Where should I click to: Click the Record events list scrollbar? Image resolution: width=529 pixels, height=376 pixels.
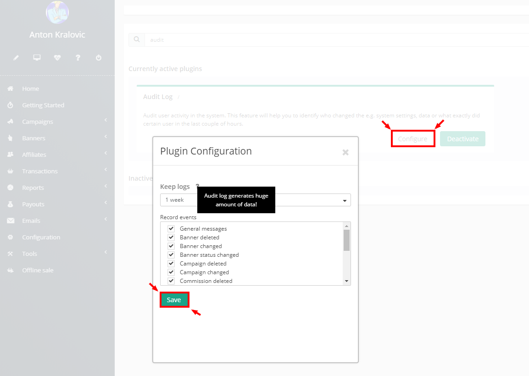pyautogui.click(x=346, y=240)
